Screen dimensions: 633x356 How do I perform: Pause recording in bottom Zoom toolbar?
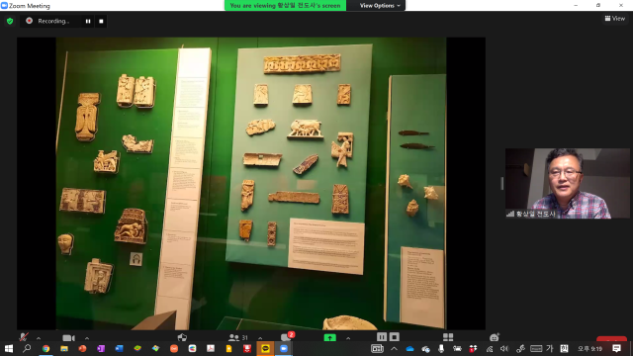pos(382,336)
